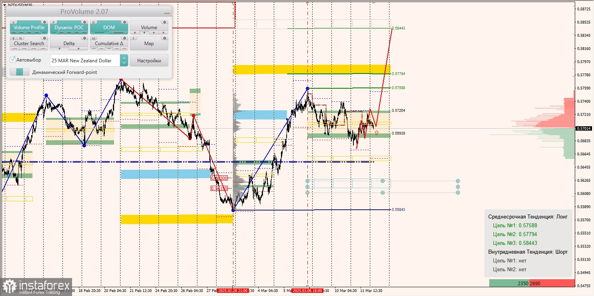Click the NZDUSD,M30 chart title
The image size is (594, 296).
tap(20, 5)
